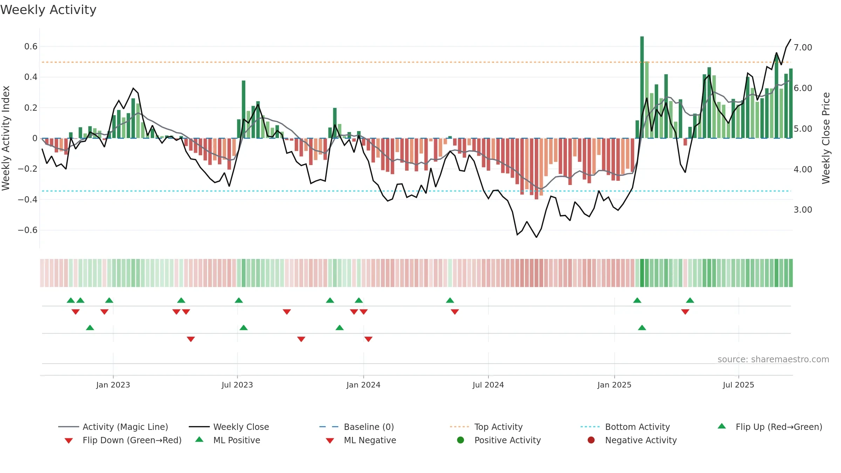Click the Top Activity orange dotted legend swatch
841x473 pixels.
(x=459, y=427)
